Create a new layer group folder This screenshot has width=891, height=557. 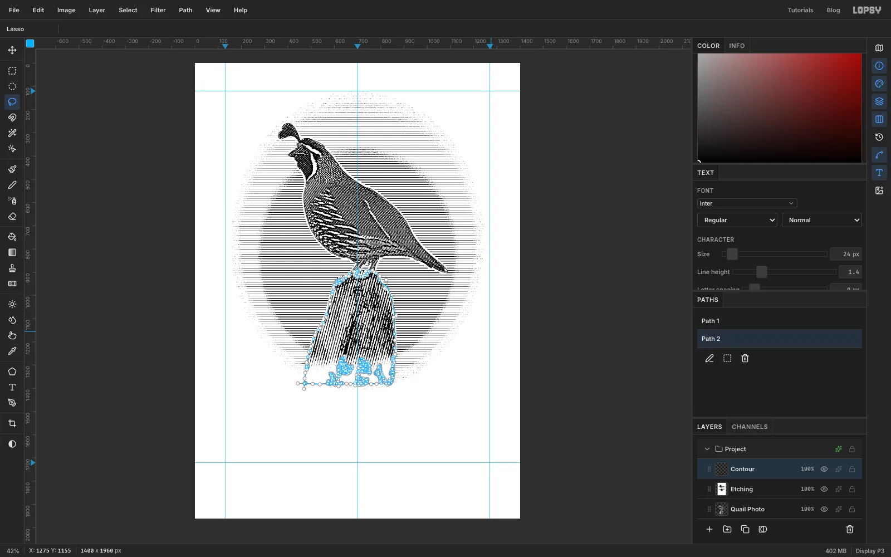click(727, 529)
